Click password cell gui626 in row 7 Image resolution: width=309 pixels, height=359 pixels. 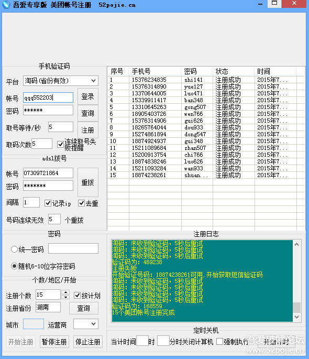[x=193, y=121]
